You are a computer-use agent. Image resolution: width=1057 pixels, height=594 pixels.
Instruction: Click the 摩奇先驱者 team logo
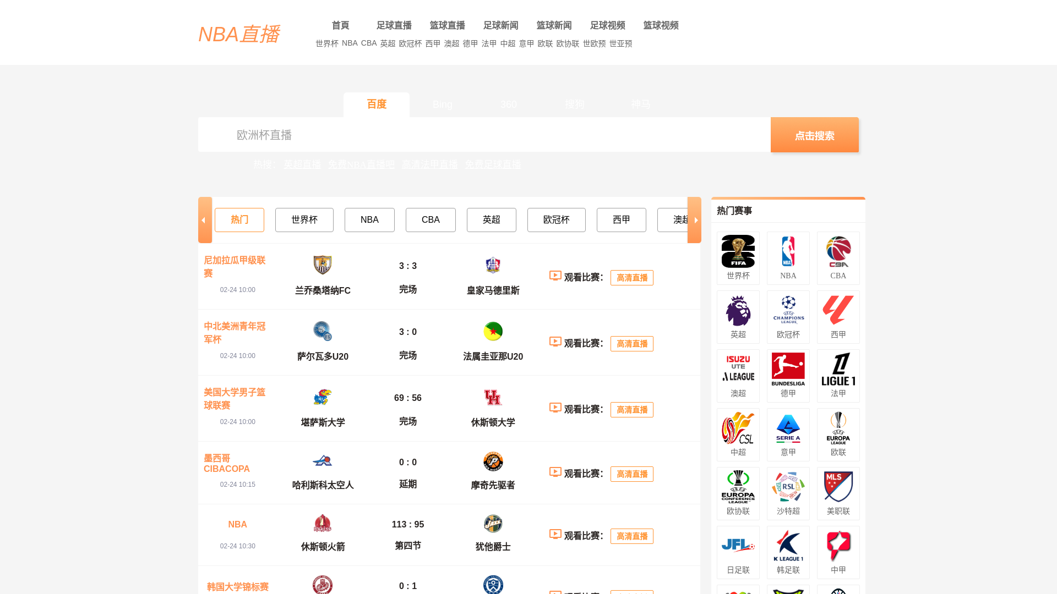[493, 461]
